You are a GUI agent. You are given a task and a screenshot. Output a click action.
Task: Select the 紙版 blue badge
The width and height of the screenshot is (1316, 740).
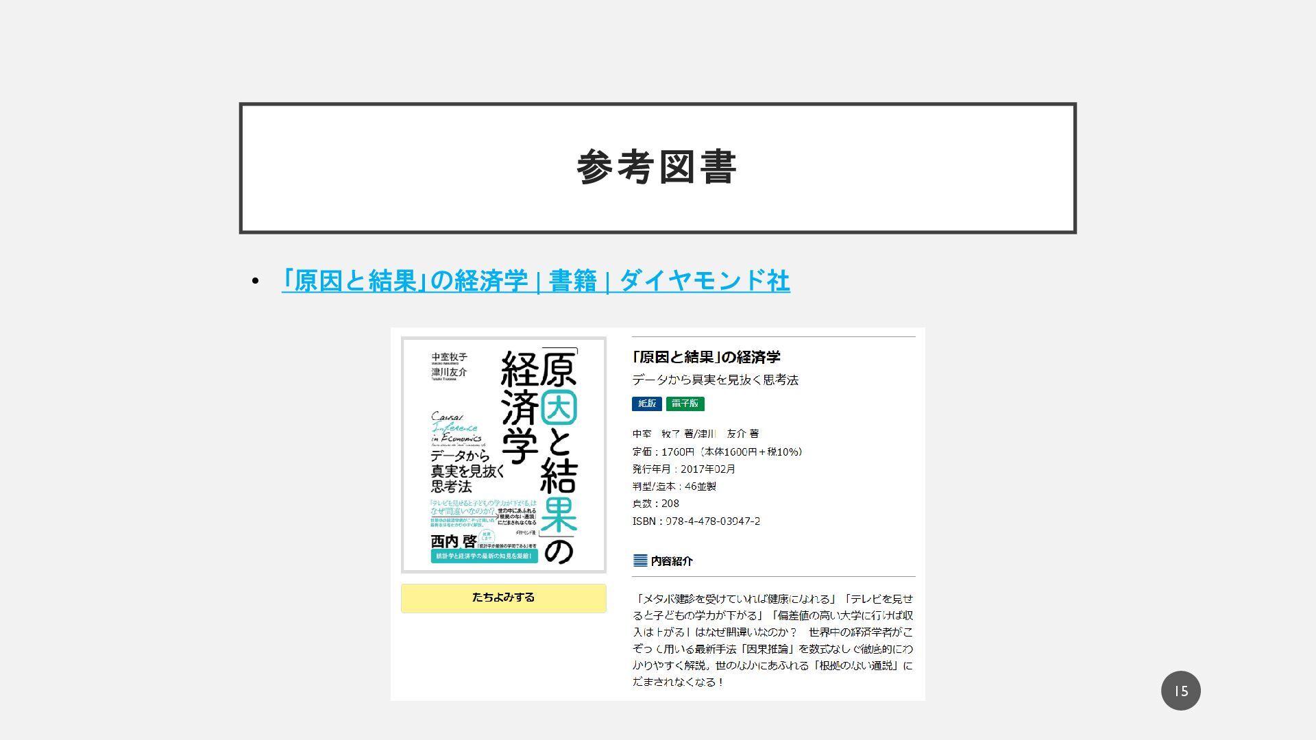click(x=646, y=404)
